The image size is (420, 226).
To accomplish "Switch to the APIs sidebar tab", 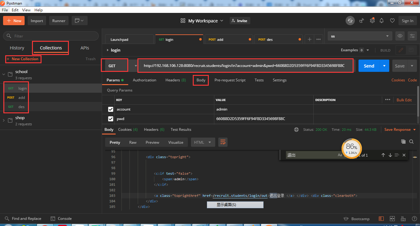I will click(x=85, y=48).
